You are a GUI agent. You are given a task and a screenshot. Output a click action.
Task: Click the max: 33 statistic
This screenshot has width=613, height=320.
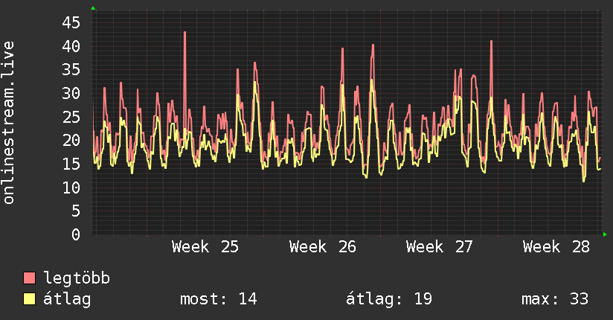[555, 299]
